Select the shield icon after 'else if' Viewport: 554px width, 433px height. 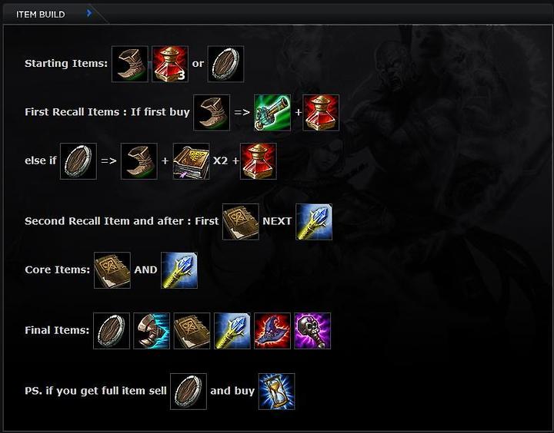coord(78,161)
